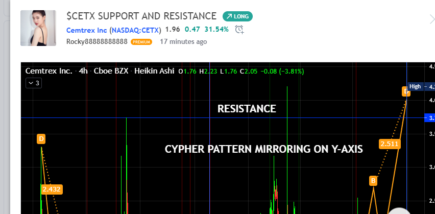Expand the collapsed indicators legend showing 3

tap(34, 83)
